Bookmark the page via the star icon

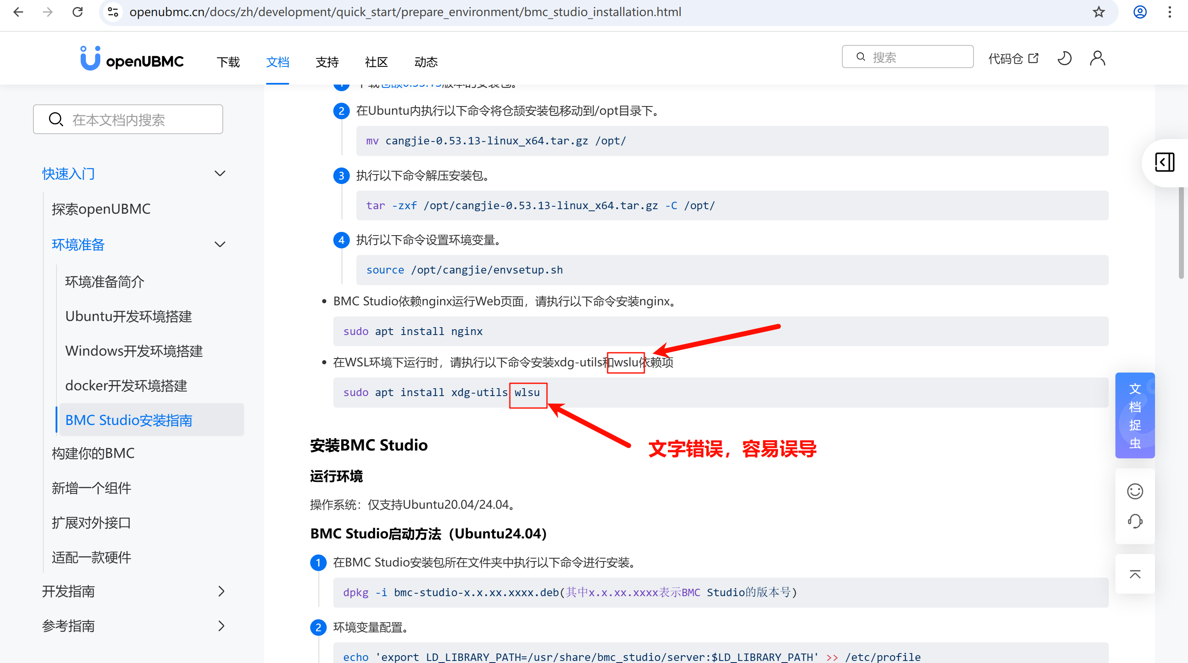1098,12
